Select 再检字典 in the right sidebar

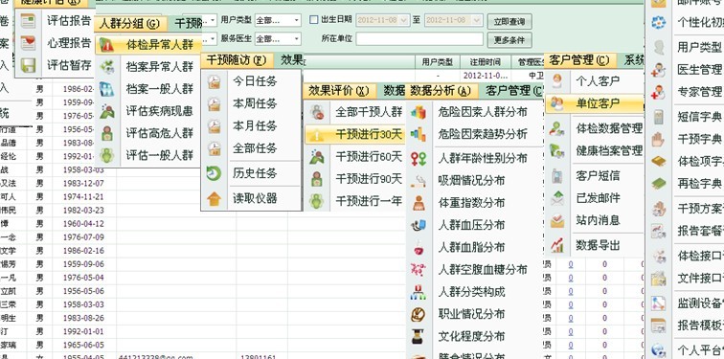click(699, 183)
